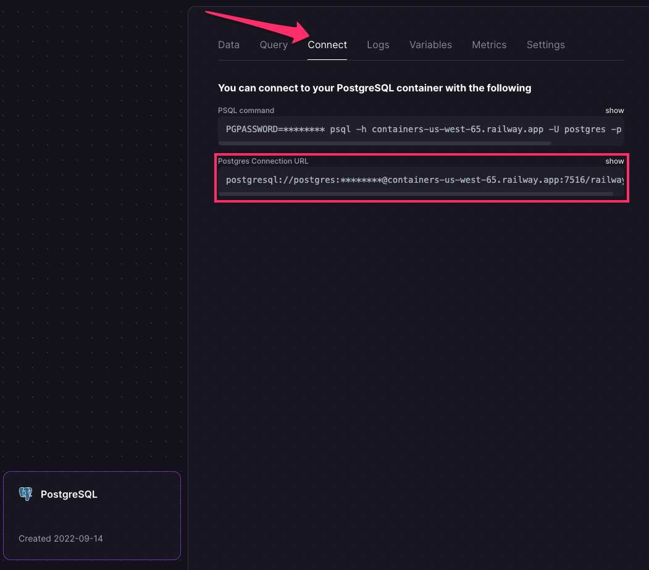
Task: Click the Postgres Connection URL section label
Action: tap(263, 161)
